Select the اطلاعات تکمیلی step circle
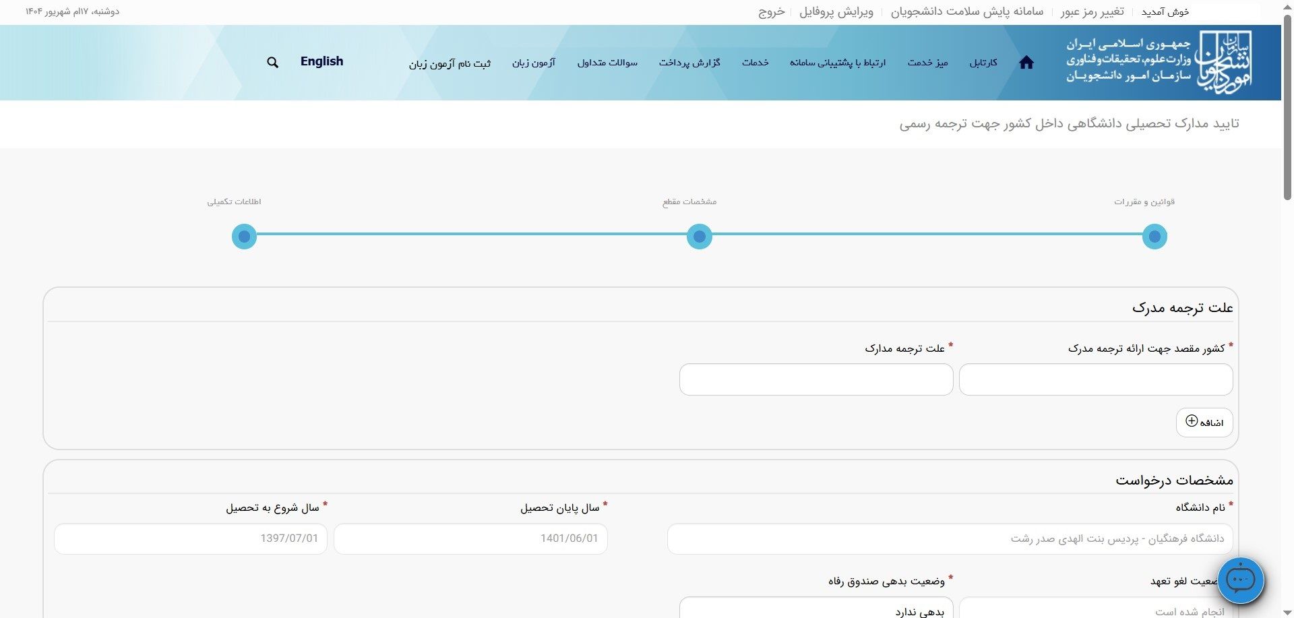 coord(244,237)
